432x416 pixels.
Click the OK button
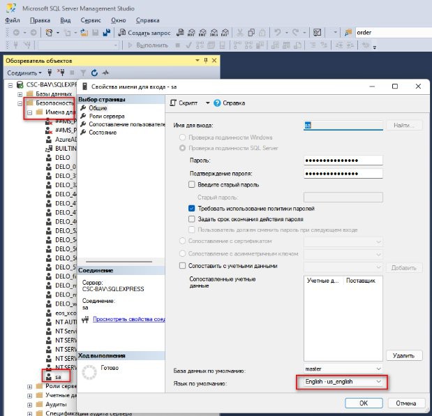tap(363, 403)
